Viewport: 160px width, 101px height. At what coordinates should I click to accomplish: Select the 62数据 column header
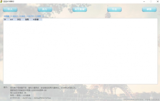pos(36,19)
